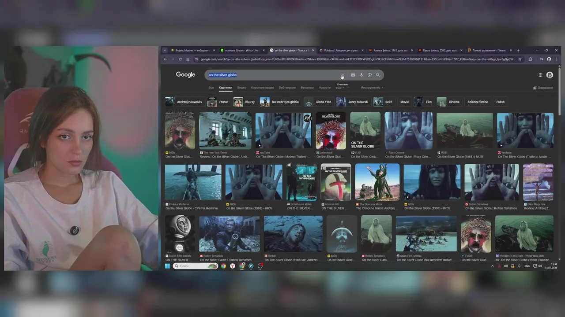Switch to the Все results tab
This screenshot has width=565, height=317.
(x=211, y=88)
